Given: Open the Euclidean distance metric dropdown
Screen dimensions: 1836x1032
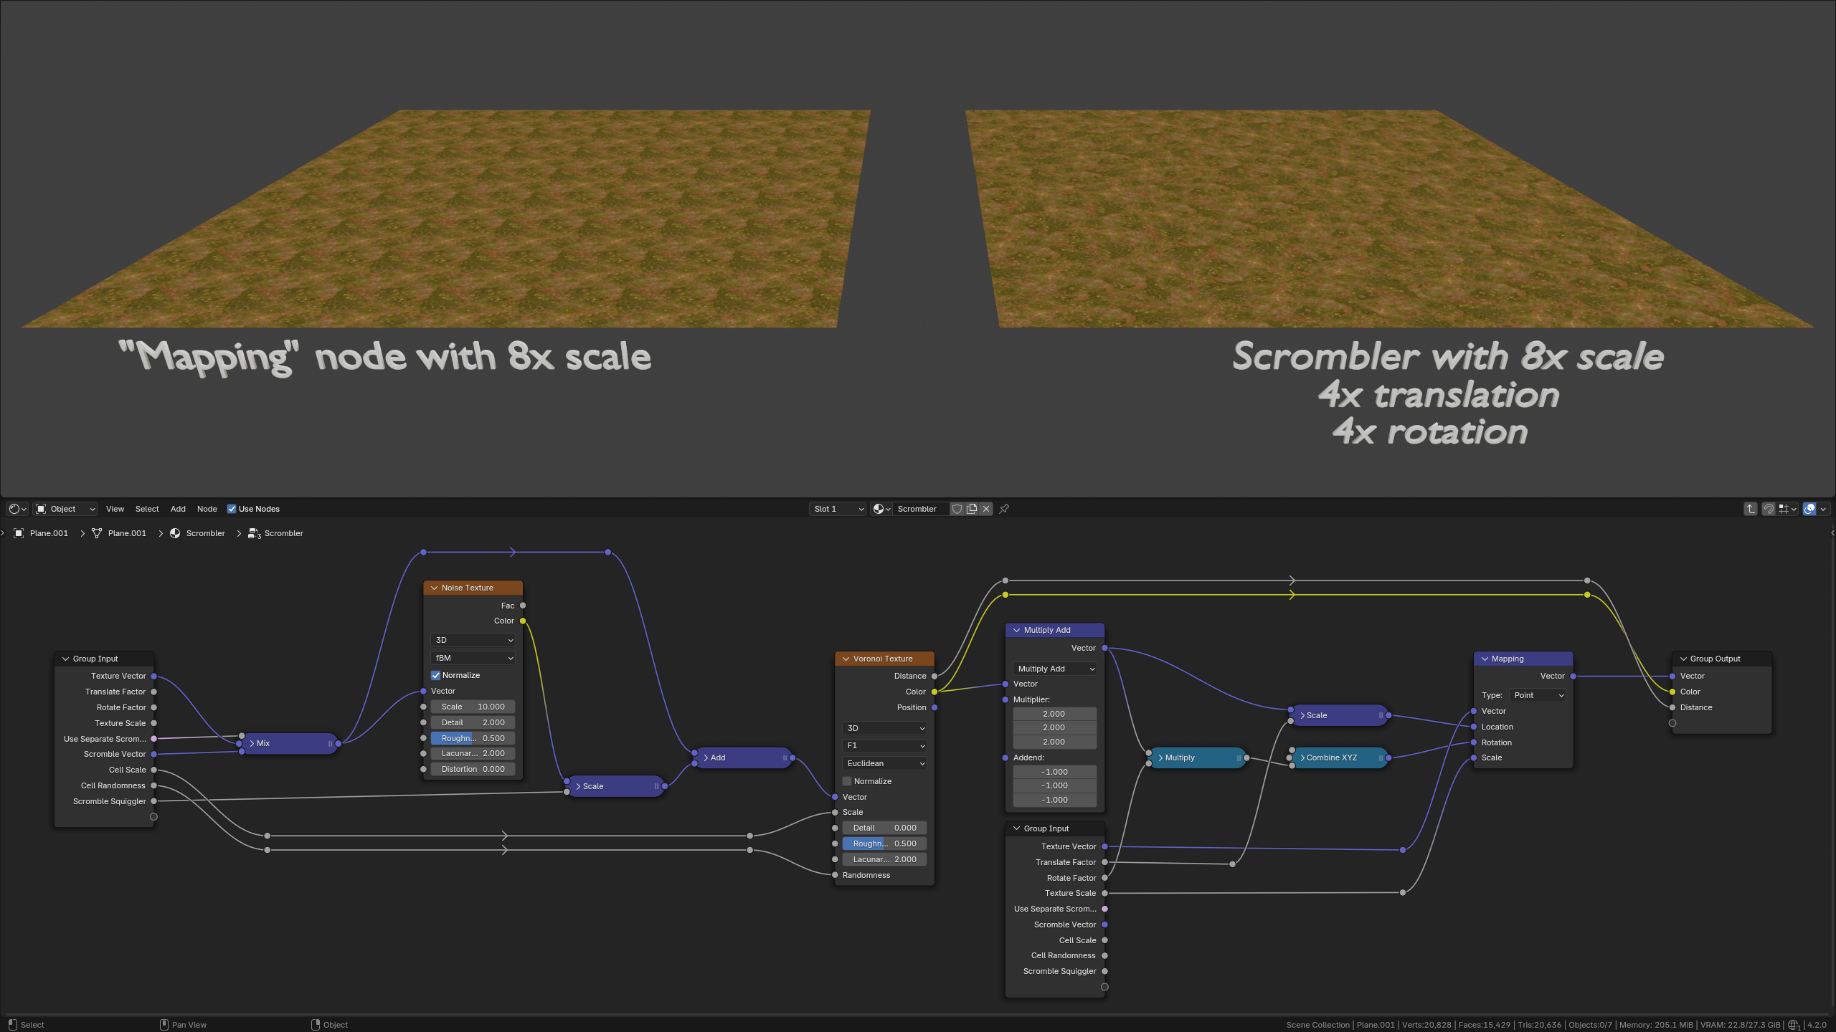Looking at the screenshot, I should tap(885, 763).
